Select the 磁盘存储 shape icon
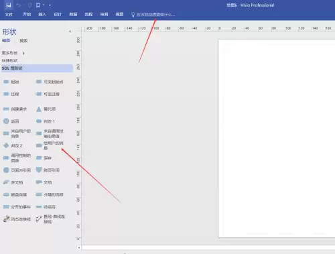Image resolution: width=335 pixels, height=254 pixels. click(6, 194)
